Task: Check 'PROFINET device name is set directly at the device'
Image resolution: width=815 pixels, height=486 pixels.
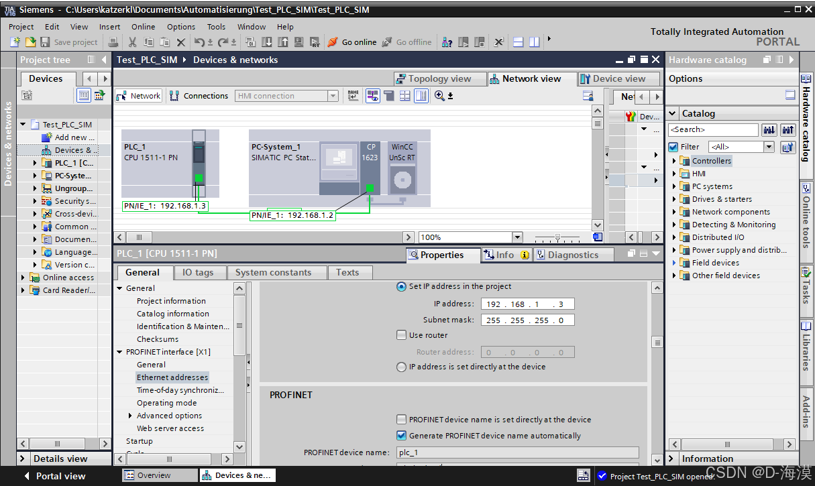Action: point(401,420)
